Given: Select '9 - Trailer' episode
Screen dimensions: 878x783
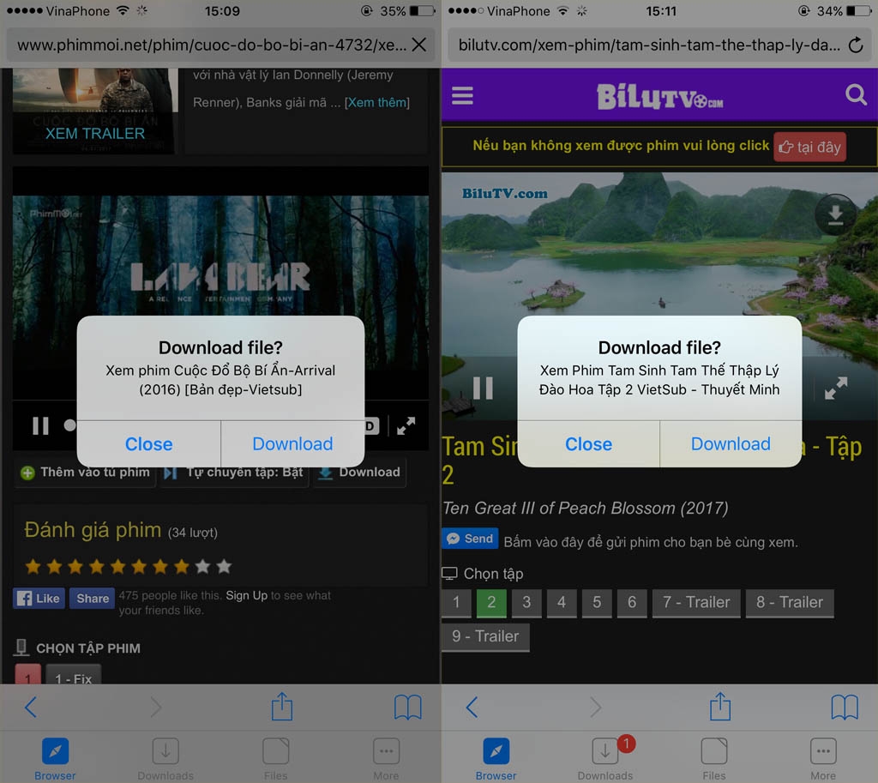Looking at the screenshot, I should [485, 637].
